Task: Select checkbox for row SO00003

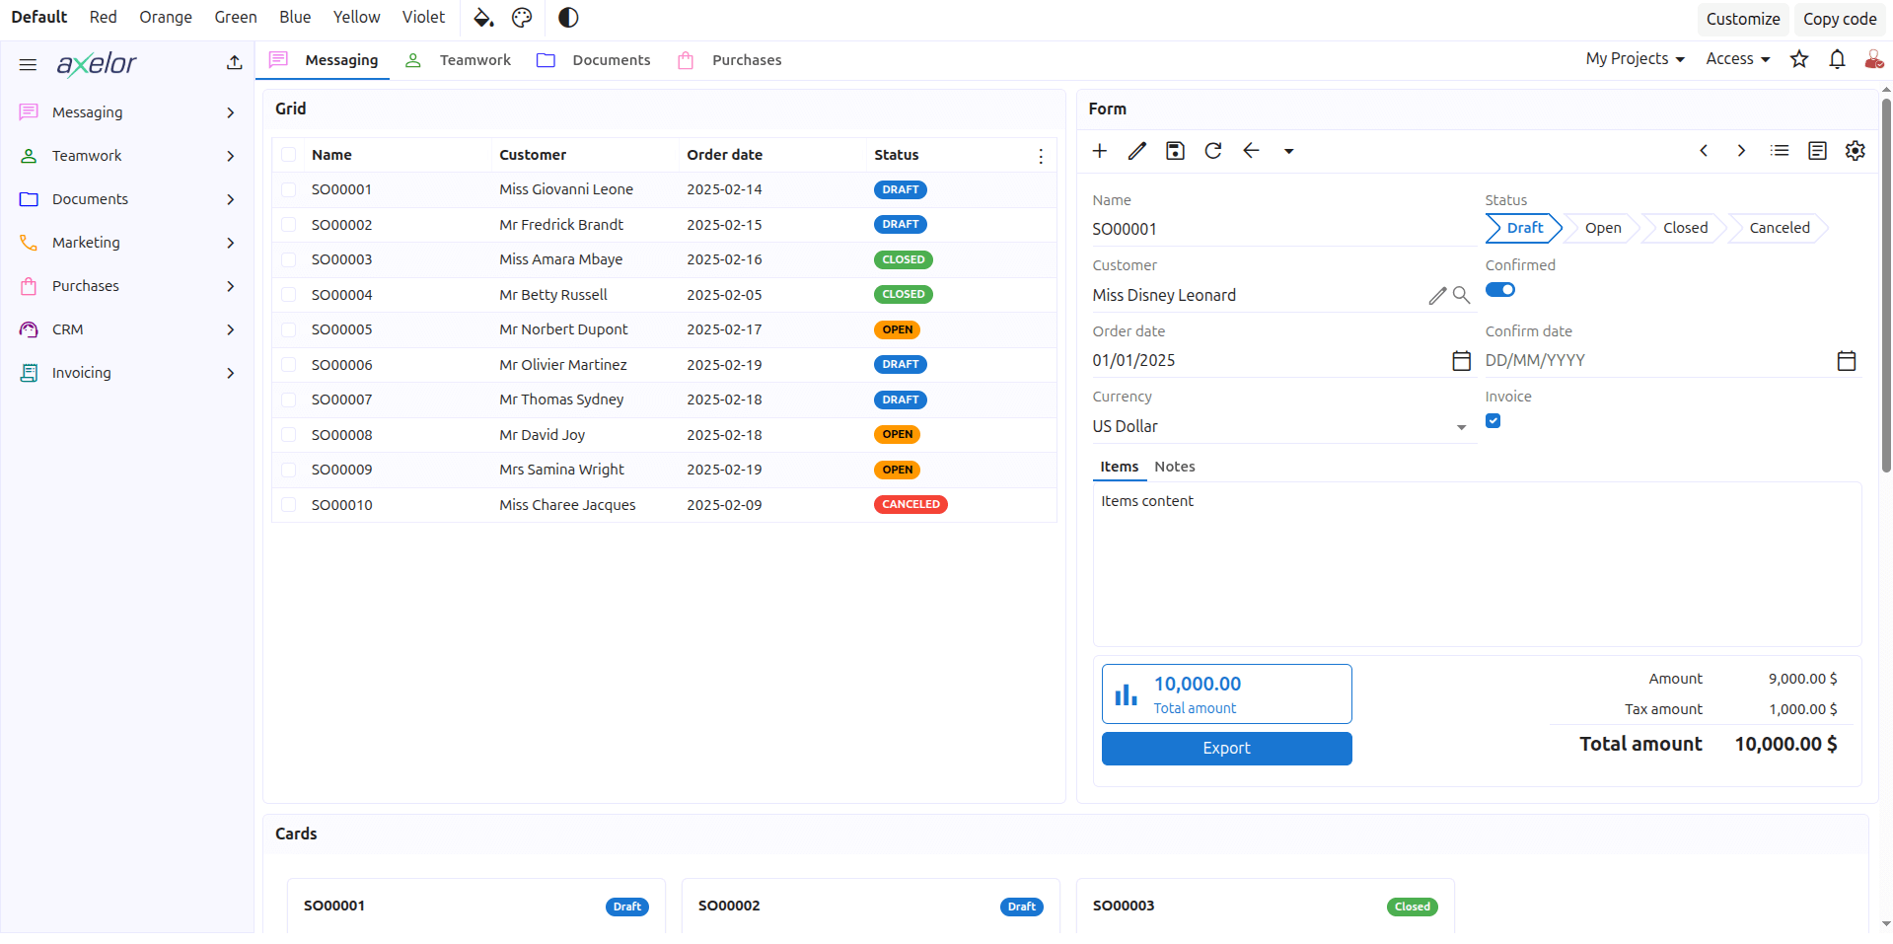Action: (288, 259)
